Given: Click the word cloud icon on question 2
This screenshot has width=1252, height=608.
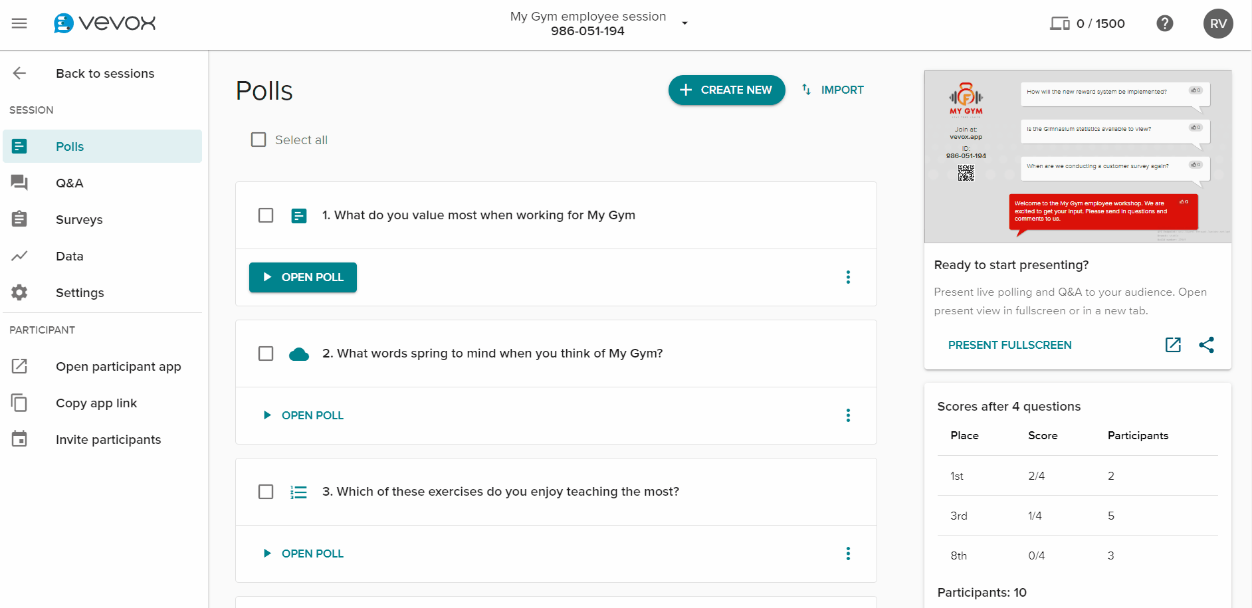Looking at the screenshot, I should pyautogui.click(x=299, y=353).
